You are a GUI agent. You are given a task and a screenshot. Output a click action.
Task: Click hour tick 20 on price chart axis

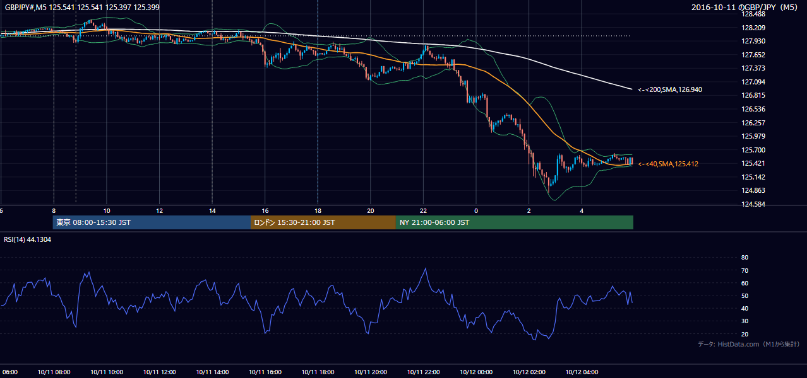(371, 210)
